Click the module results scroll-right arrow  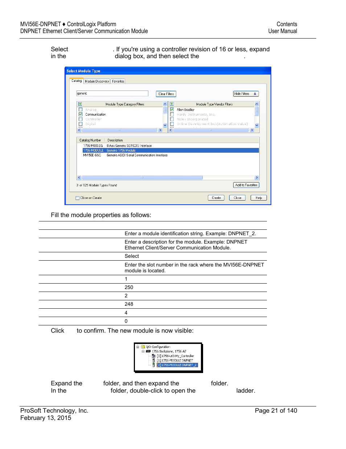tap(257, 178)
